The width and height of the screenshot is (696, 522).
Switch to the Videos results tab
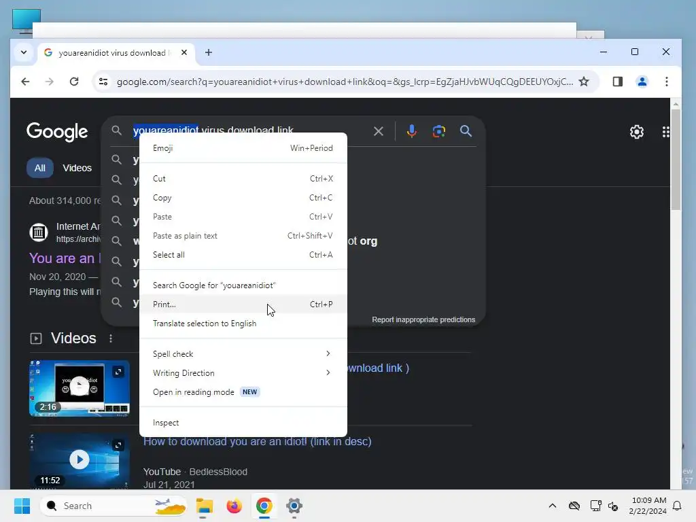77,168
